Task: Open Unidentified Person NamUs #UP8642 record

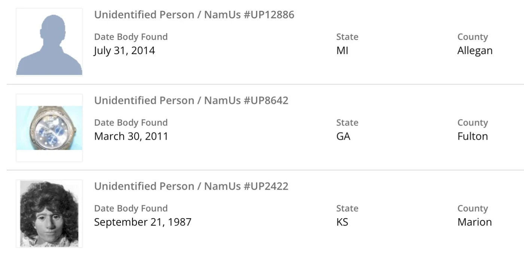Action: [191, 100]
